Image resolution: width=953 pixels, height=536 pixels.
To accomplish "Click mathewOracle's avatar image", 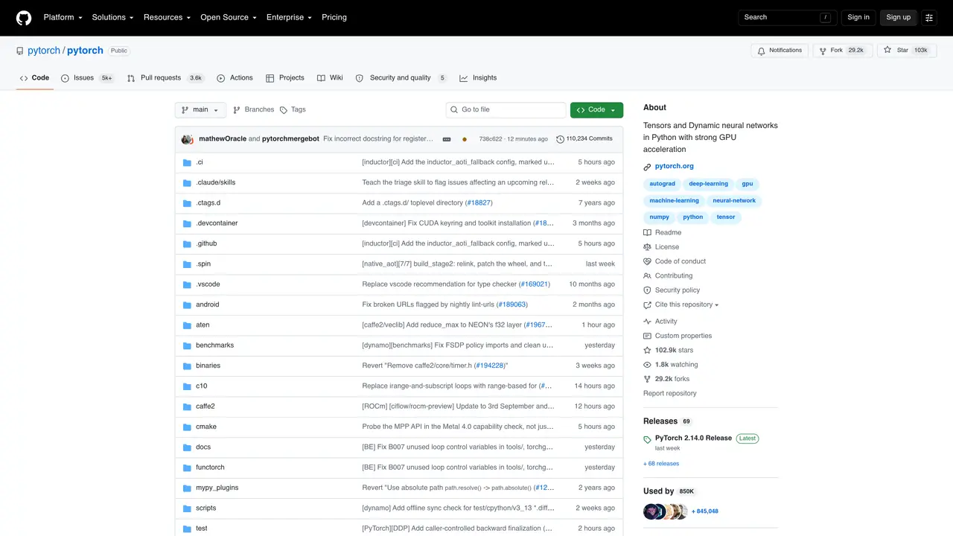I will (x=187, y=139).
